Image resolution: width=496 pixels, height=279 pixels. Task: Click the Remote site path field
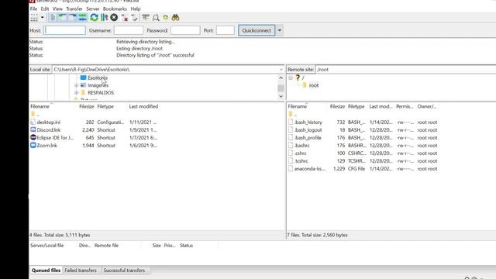[x=406, y=69]
